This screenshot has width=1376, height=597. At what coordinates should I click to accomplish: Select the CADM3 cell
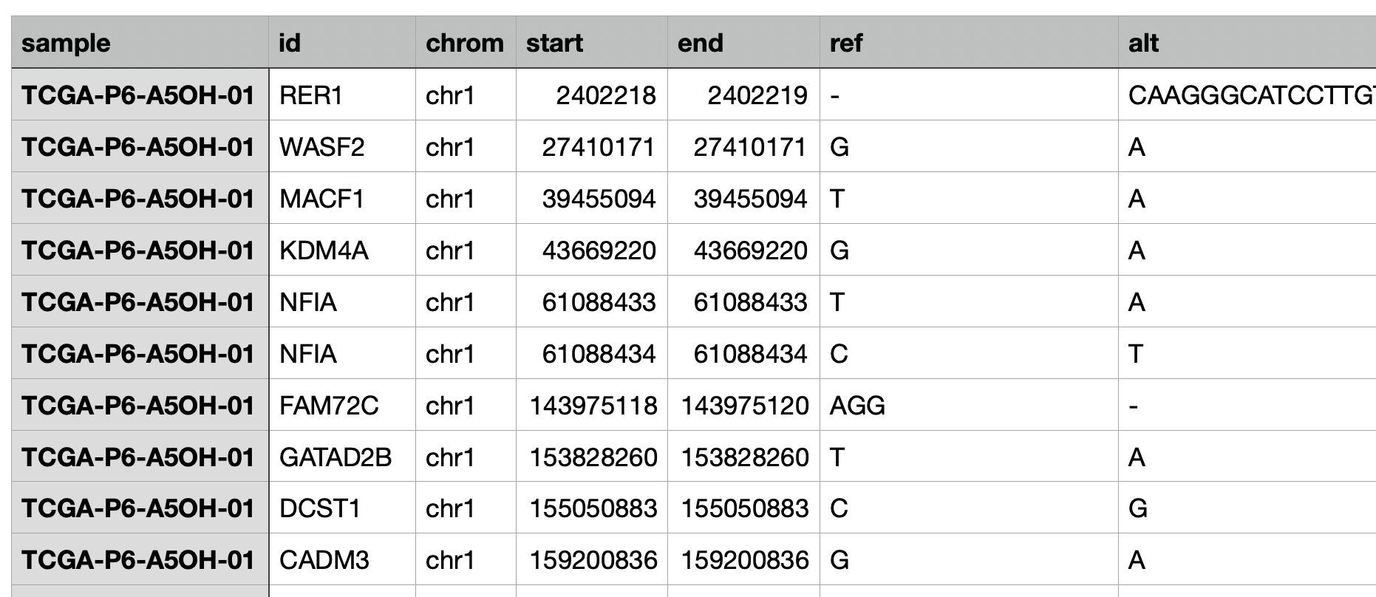coord(342,560)
